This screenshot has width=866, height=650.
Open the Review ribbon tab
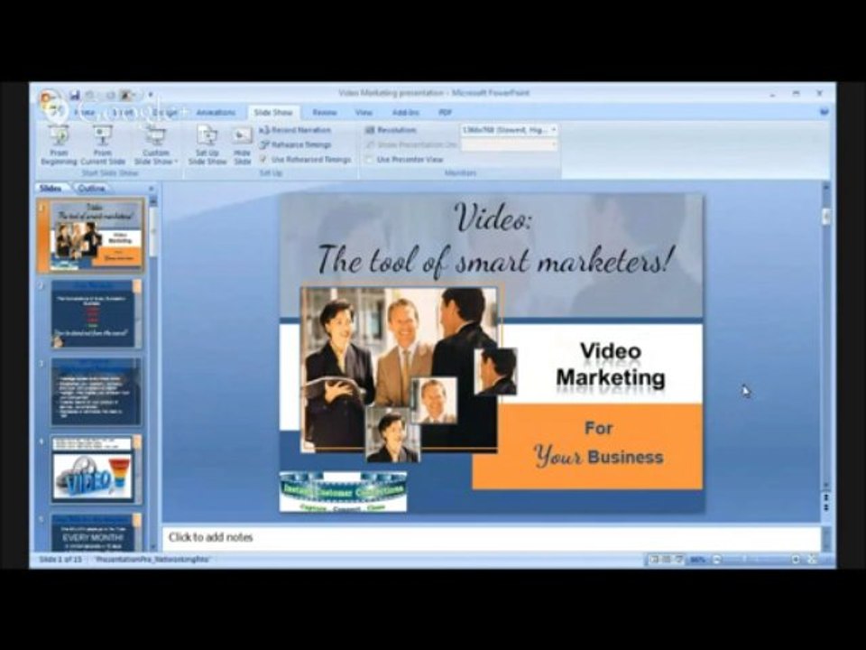(325, 112)
